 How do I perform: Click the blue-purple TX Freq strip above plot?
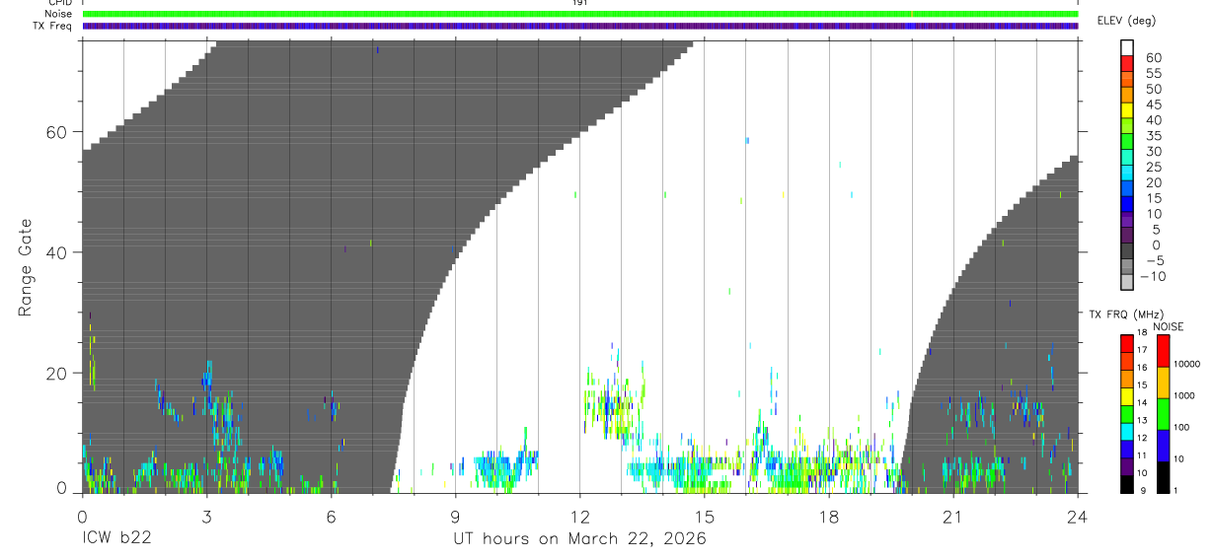(x=580, y=26)
